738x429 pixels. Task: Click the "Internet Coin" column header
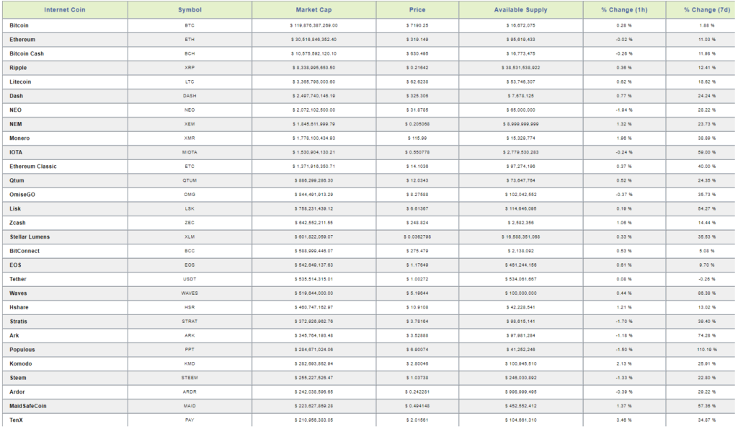[65, 10]
